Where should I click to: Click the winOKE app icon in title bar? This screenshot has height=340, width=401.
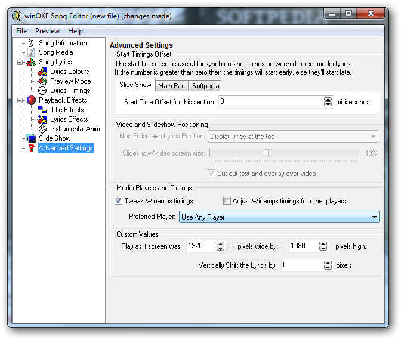point(17,16)
